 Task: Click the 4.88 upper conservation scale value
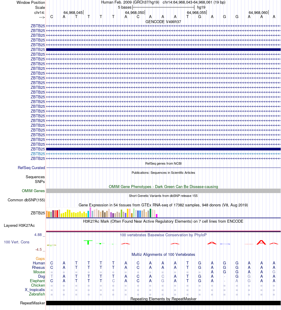pyautogui.click(x=38, y=235)
